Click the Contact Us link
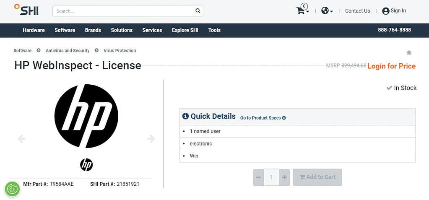The image size is (429, 200). click(357, 11)
